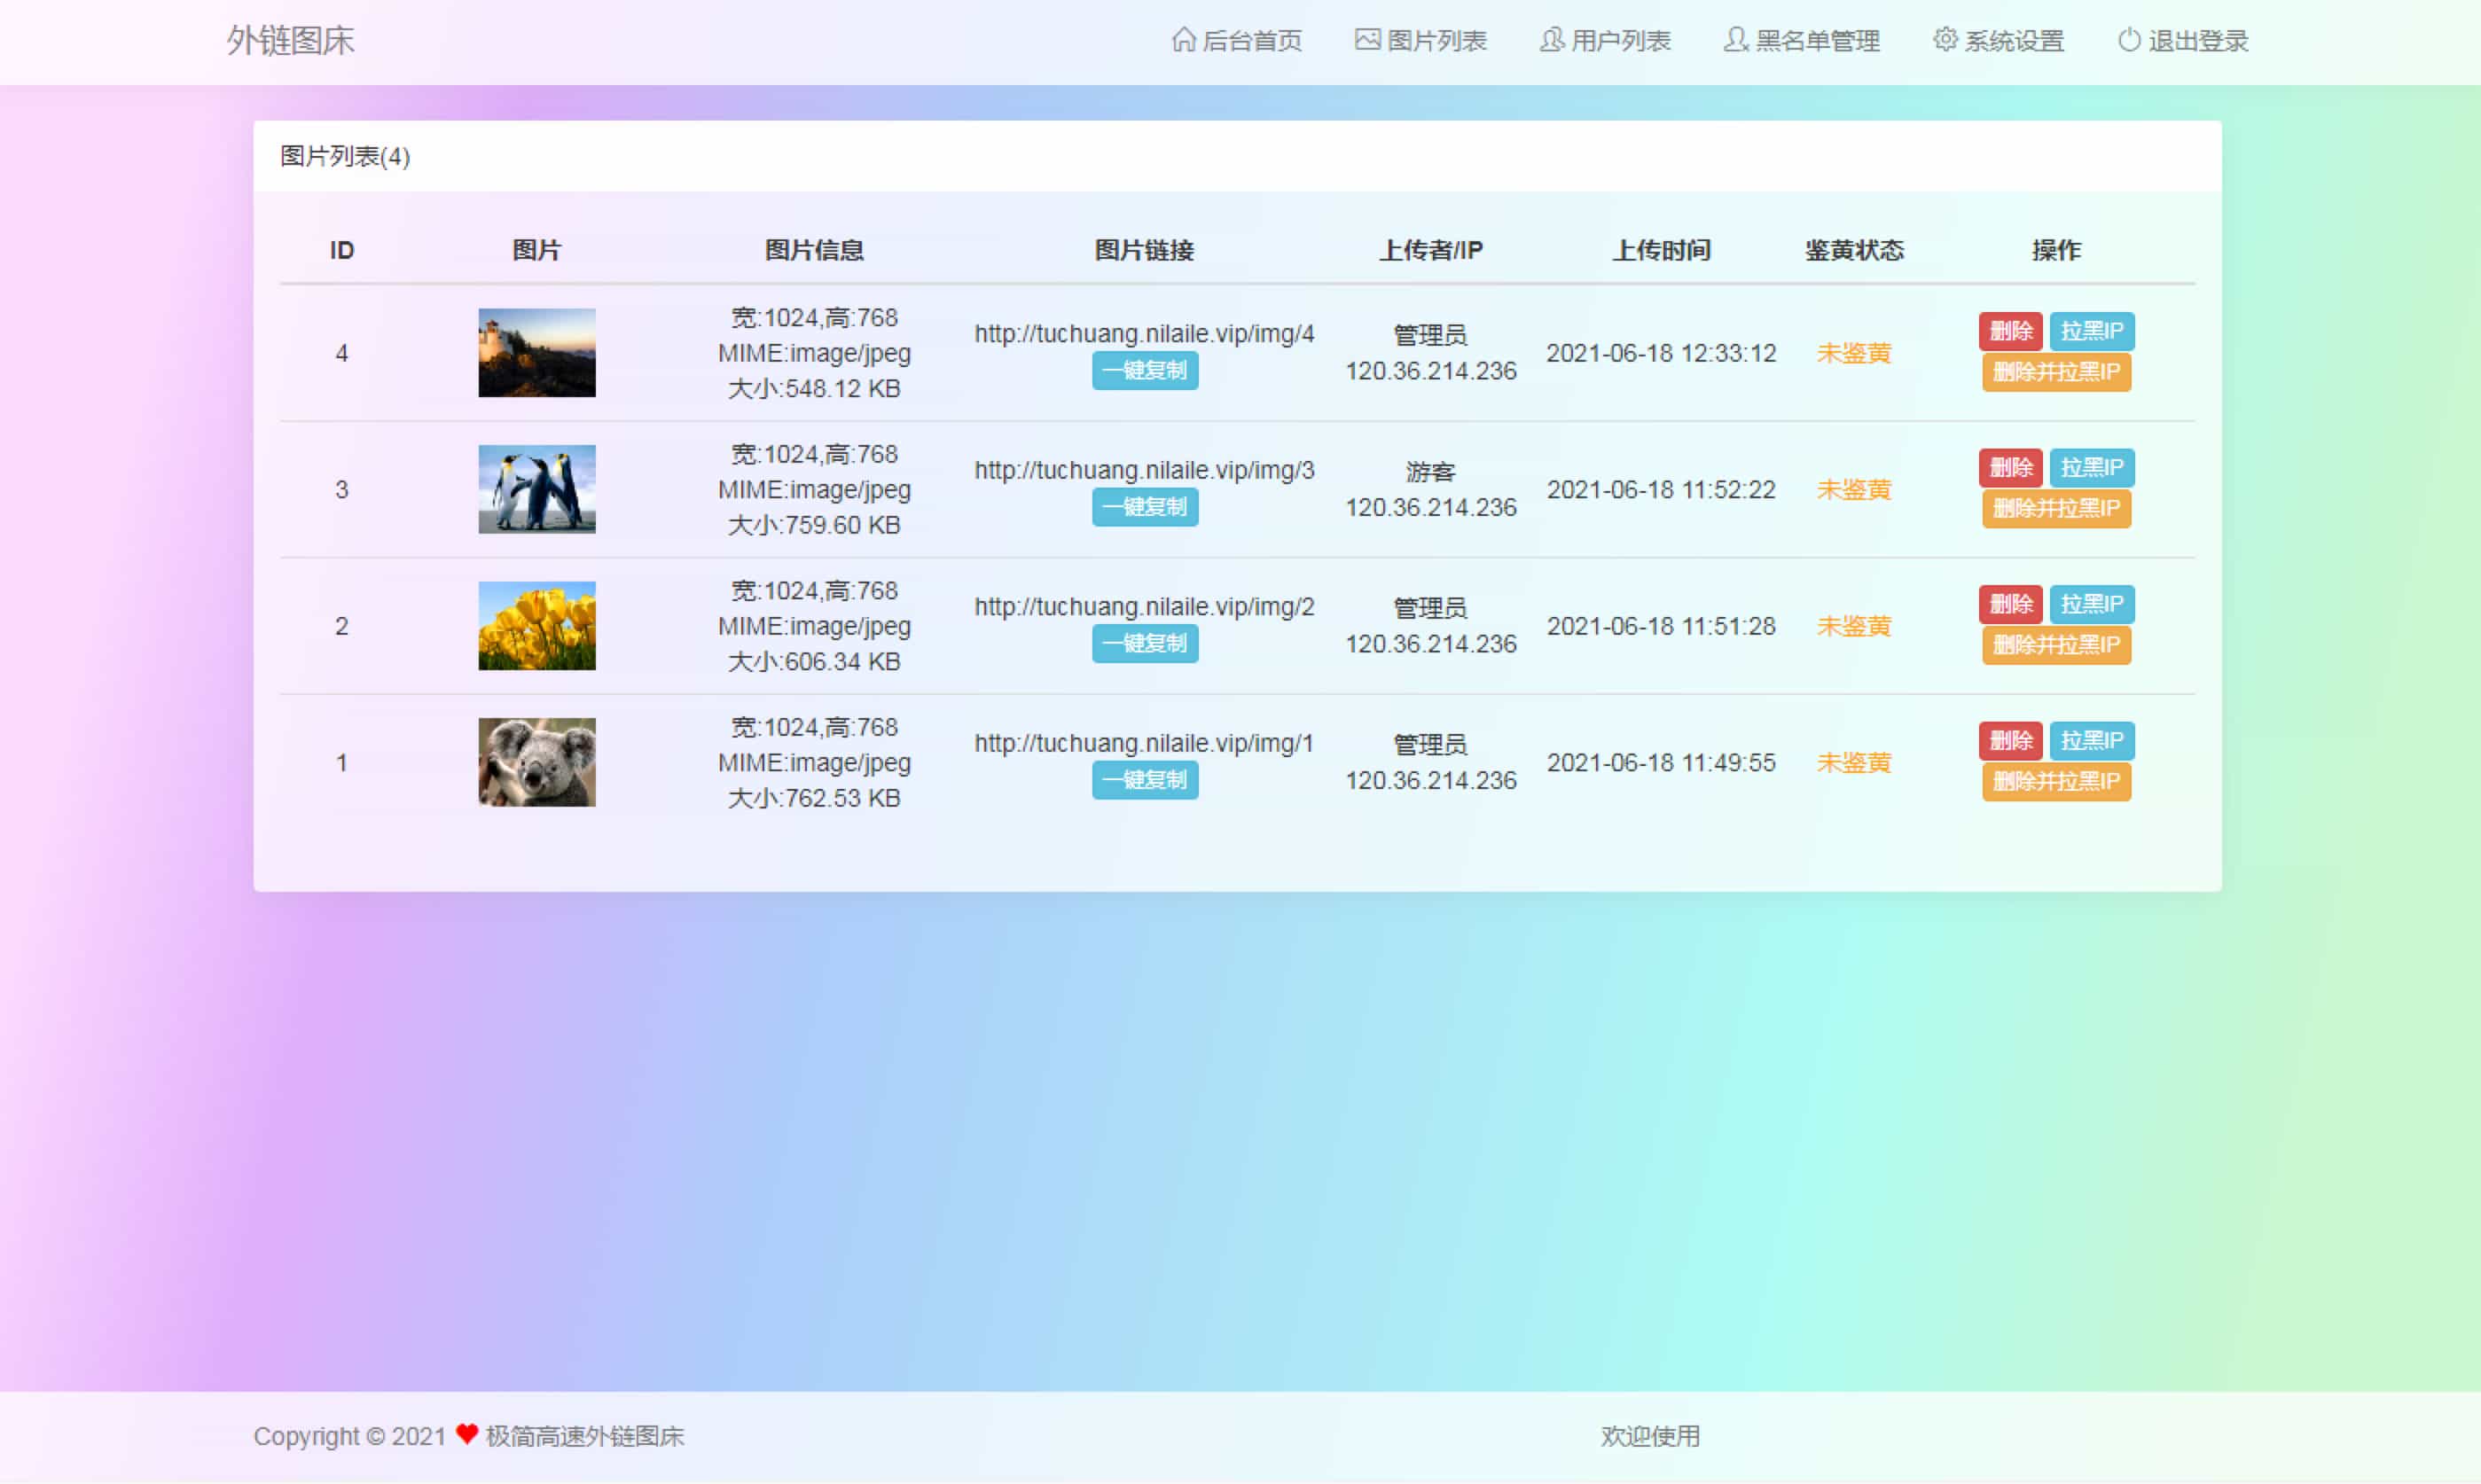Click the power icon beside 退出登录

tap(2126, 41)
